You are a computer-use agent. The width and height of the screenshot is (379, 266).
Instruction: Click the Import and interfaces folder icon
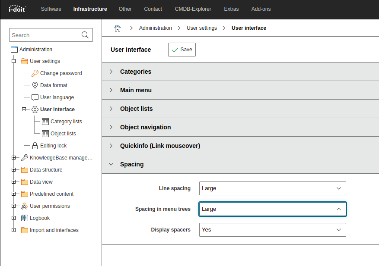pos(24,230)
